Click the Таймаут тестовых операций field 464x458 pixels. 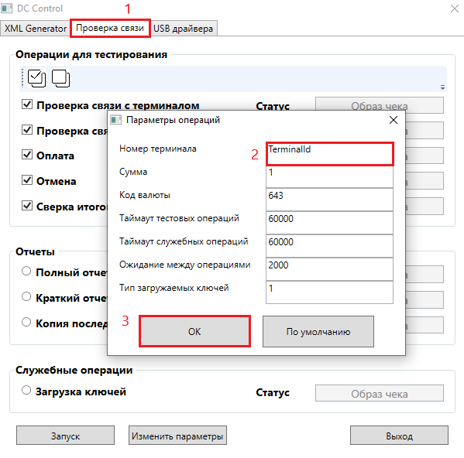pos(330,223)
